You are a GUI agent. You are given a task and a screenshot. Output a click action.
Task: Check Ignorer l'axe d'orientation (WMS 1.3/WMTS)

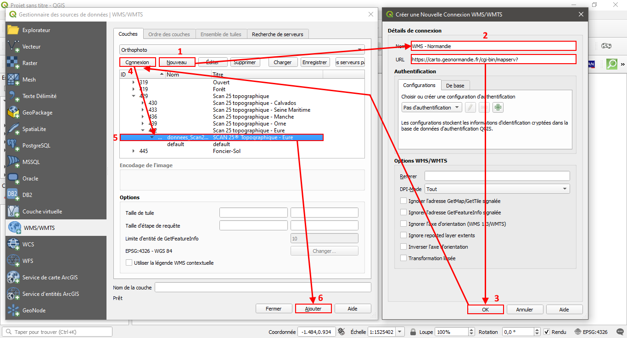403,224
